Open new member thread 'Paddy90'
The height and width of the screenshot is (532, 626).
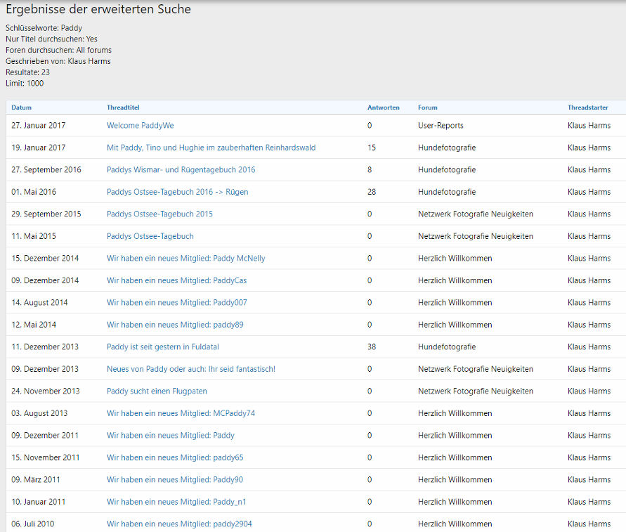click(x=175, y=480)
